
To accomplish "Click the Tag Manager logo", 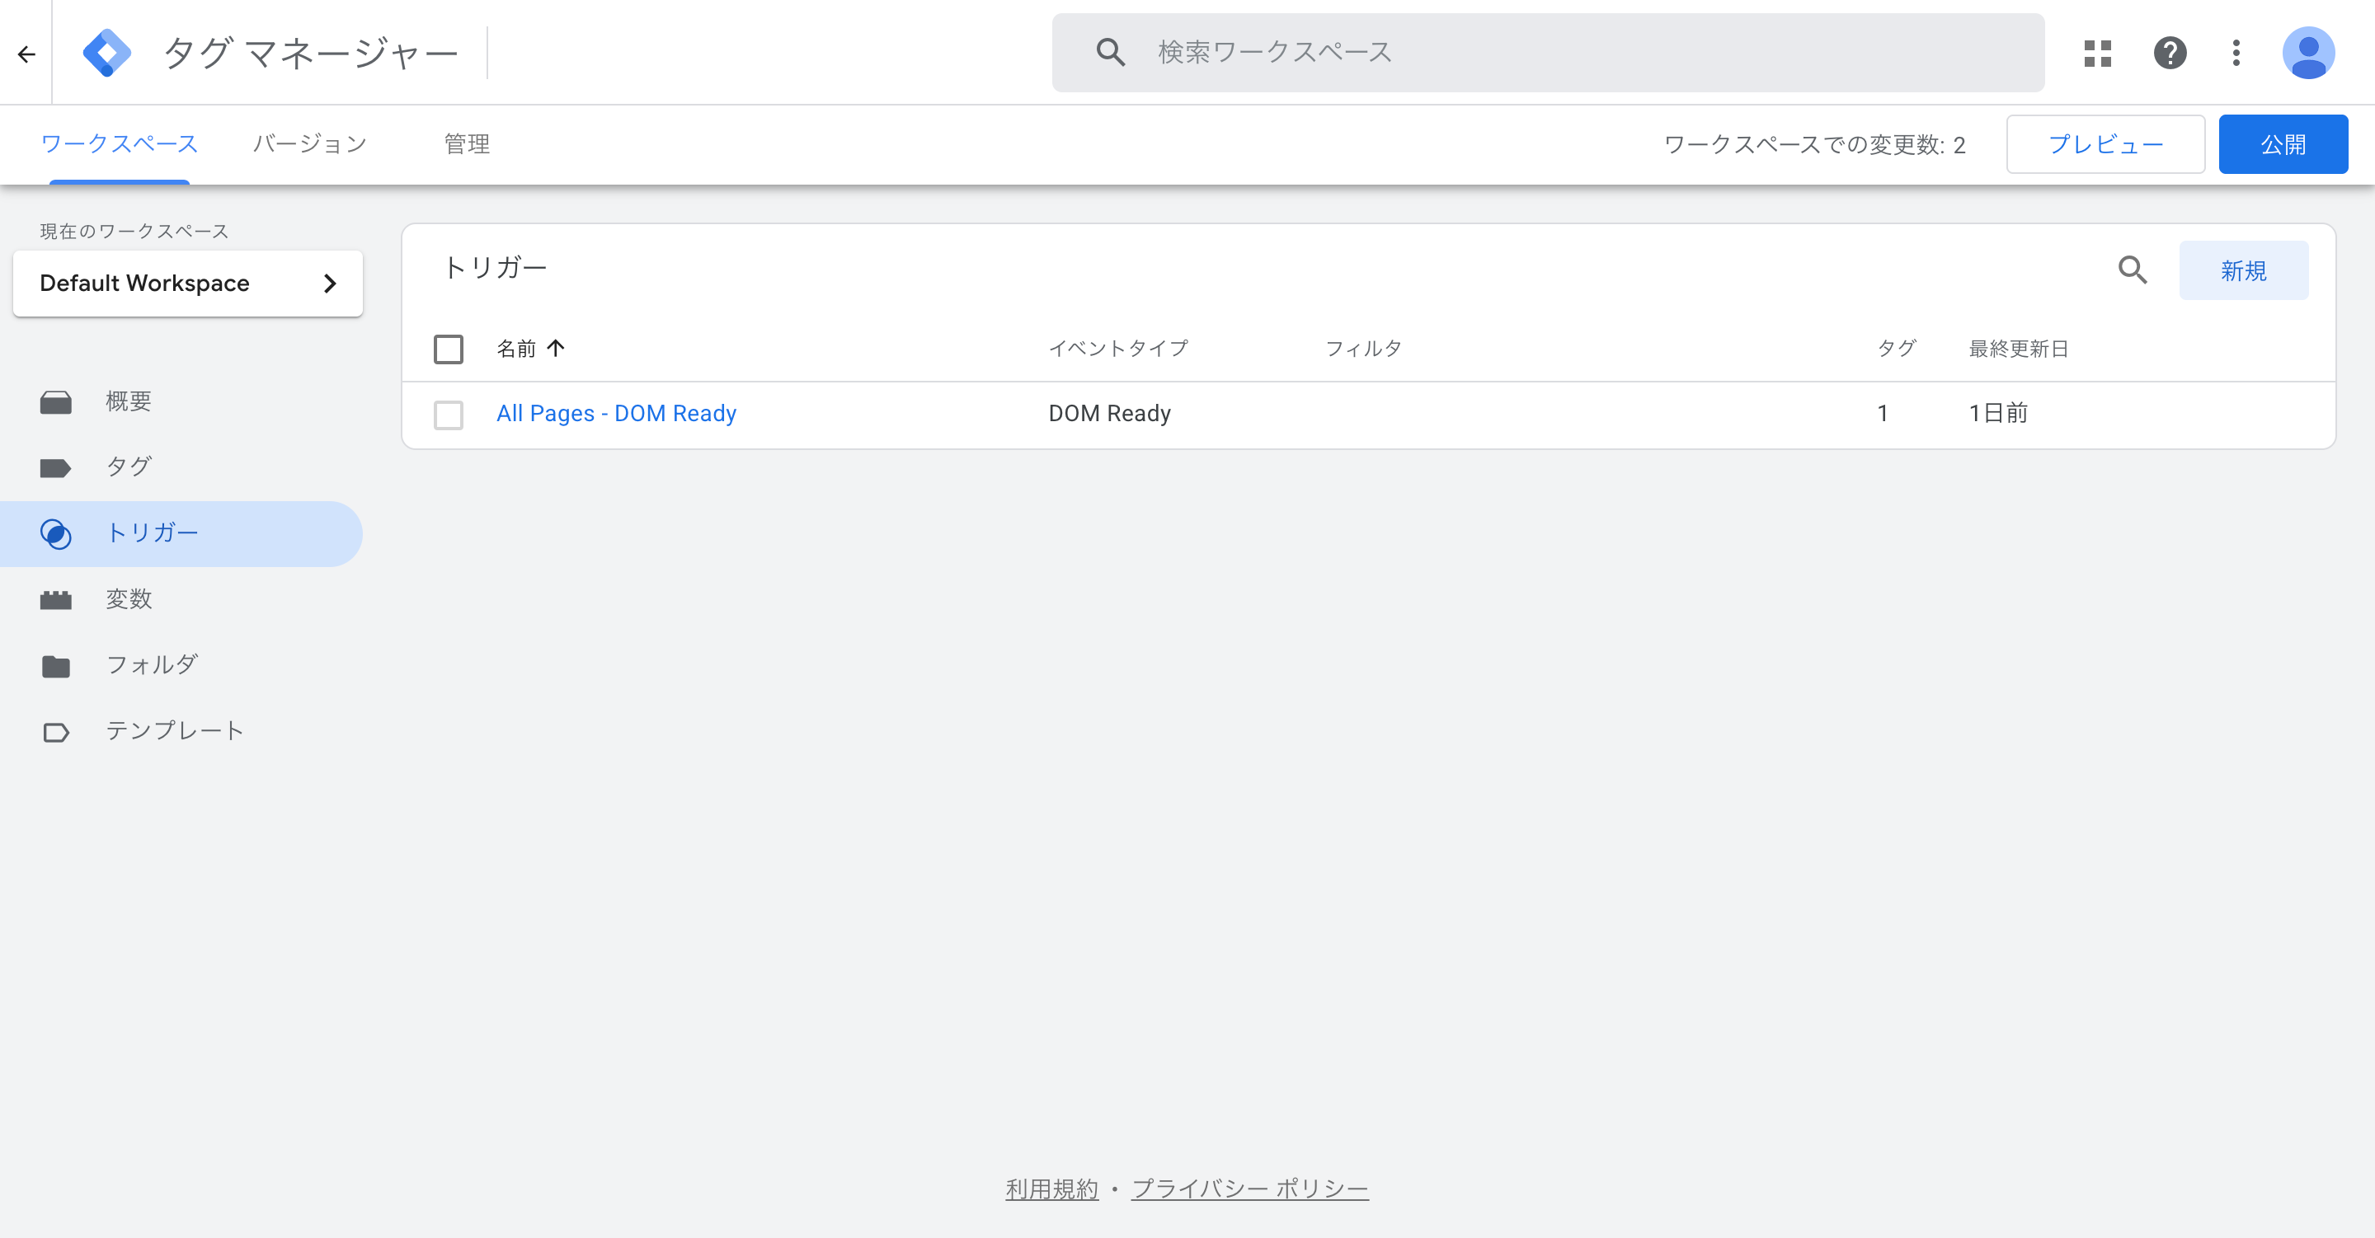I will [107, 53].
